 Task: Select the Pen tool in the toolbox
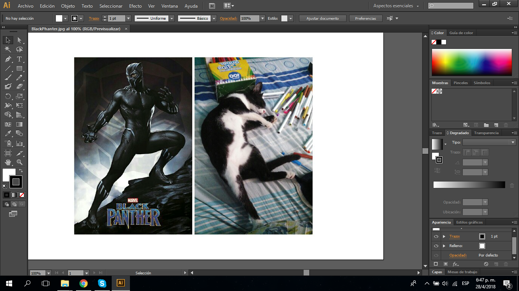(8, 59)
